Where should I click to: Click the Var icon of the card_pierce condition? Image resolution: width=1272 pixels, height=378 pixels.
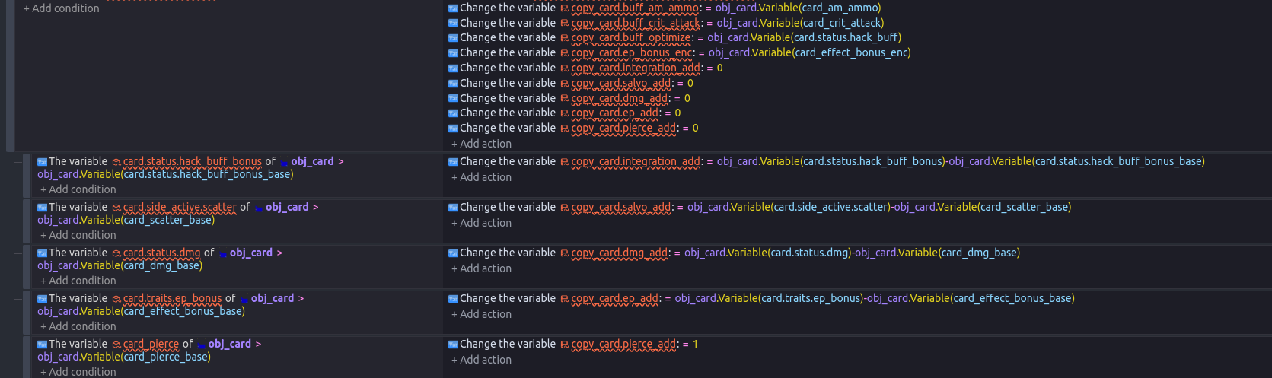[x=42, y=345]
